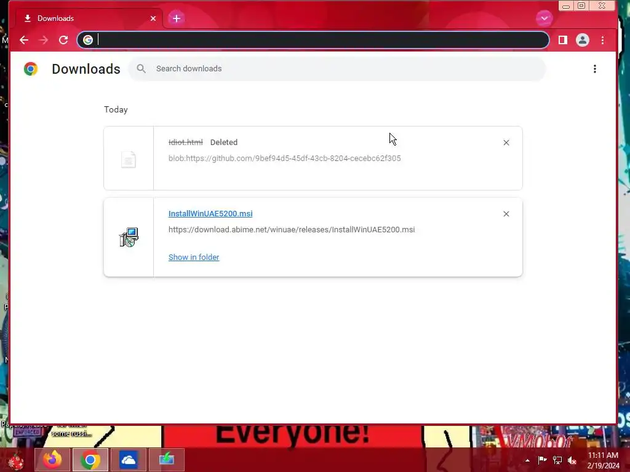Viewport: 630px width, 472px height.
Task: Click the Google icon in address bar
Action: [87, 40]
